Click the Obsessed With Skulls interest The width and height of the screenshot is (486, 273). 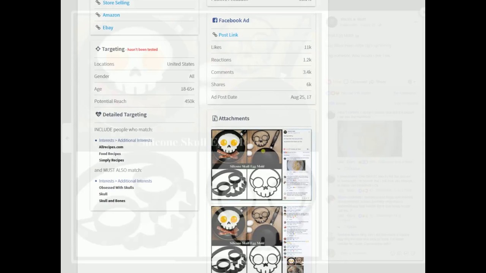pyautogui.click(x=116, y=187)
